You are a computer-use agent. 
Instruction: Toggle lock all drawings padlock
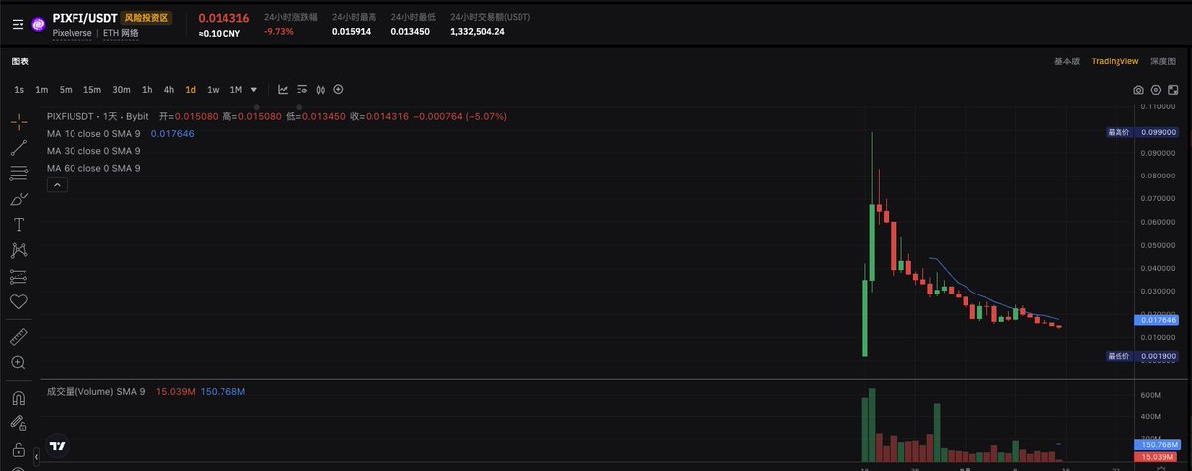coord(18,450)
